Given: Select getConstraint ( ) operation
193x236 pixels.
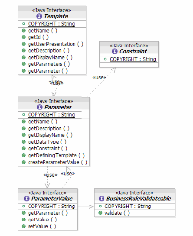Looking at the screenshot, I should click(48, 149).
